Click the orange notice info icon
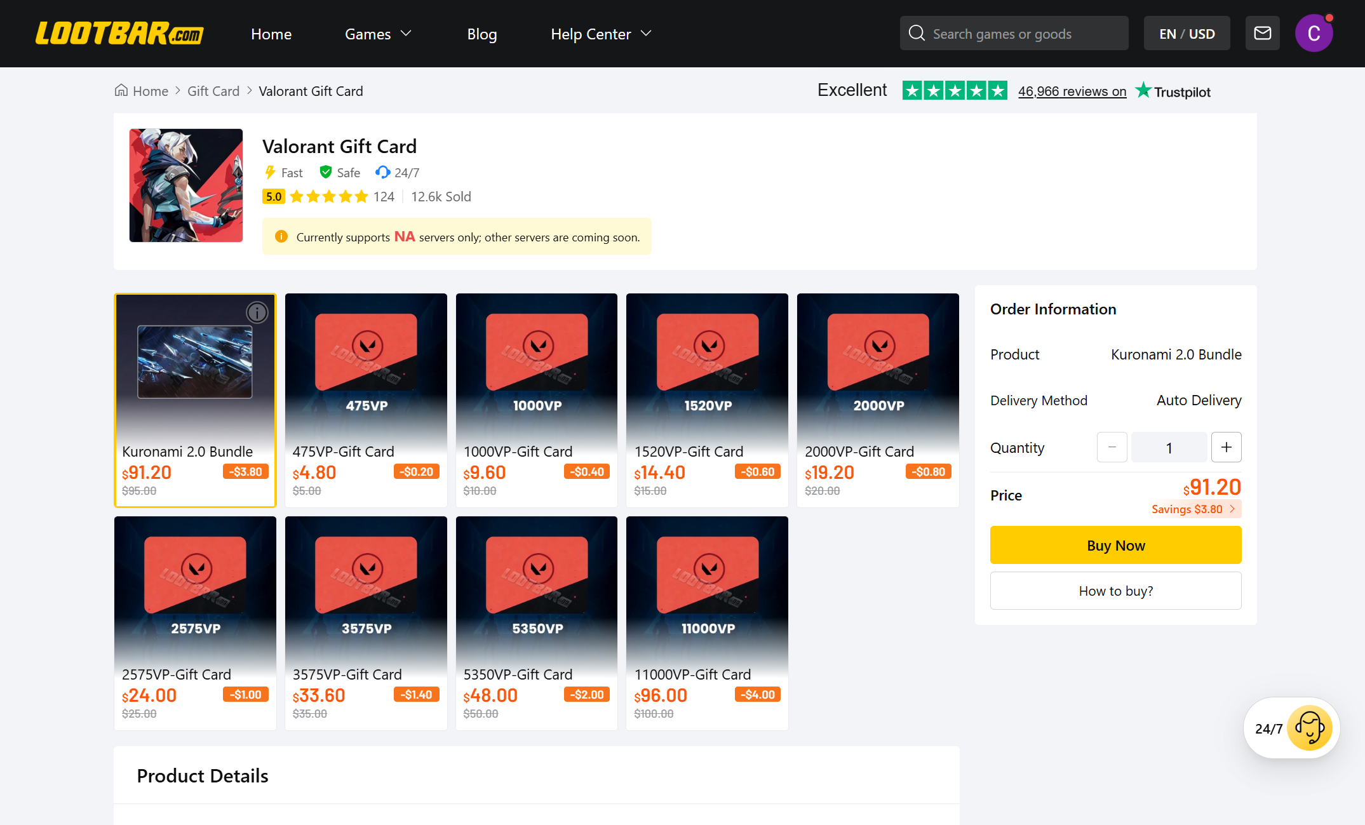The image size is (1365, 825). coord(281,236)
